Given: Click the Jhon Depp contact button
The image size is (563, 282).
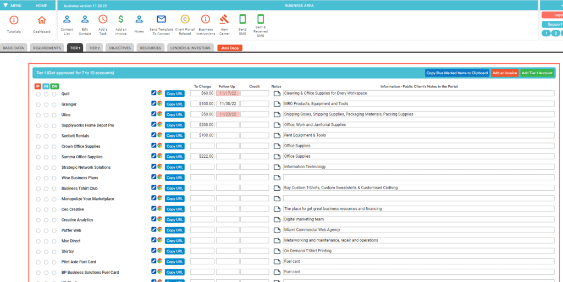Looking at the screenshot, I should 230,48.
